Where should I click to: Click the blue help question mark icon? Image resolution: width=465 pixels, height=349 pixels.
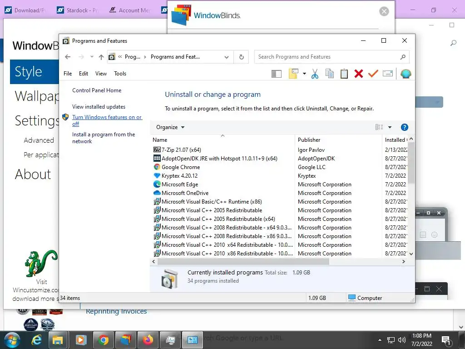pyautogui.click(x=405, y=127)
